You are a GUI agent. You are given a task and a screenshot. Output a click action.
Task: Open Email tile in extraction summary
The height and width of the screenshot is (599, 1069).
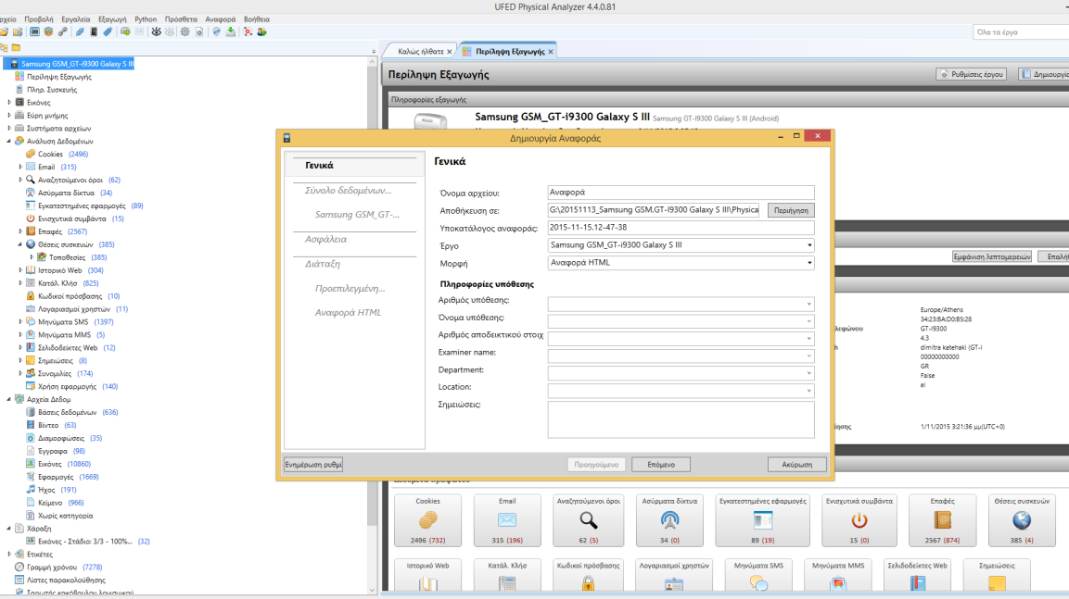click(507, 520)
